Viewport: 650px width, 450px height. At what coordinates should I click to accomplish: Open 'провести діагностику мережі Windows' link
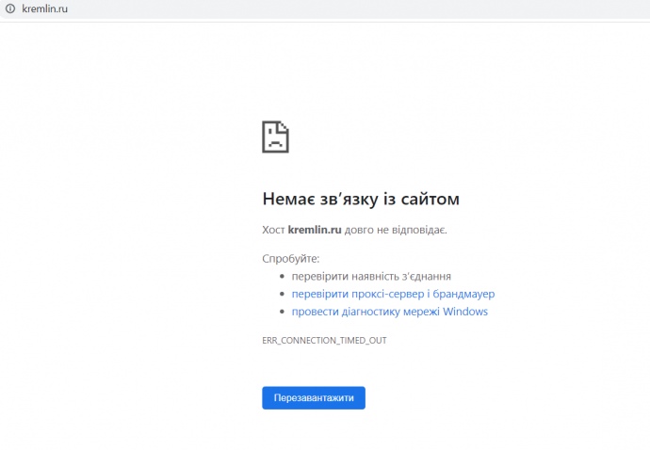click(x=389, y=312)
